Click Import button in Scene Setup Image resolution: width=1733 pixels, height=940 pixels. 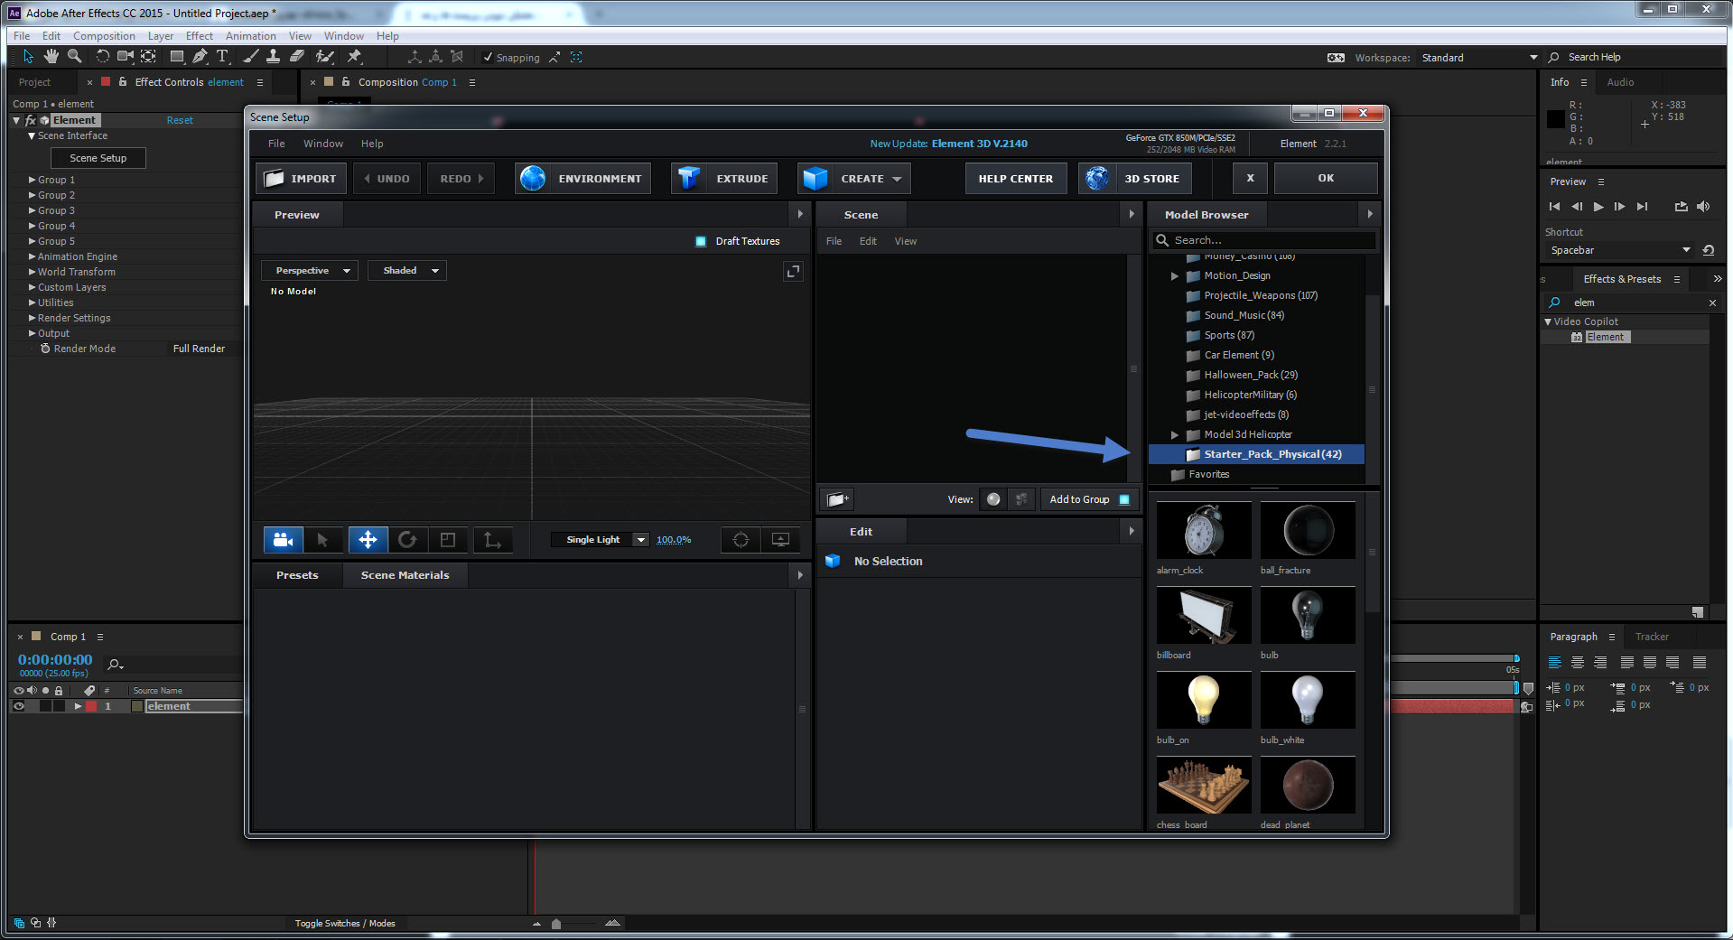tap(301, 179)
